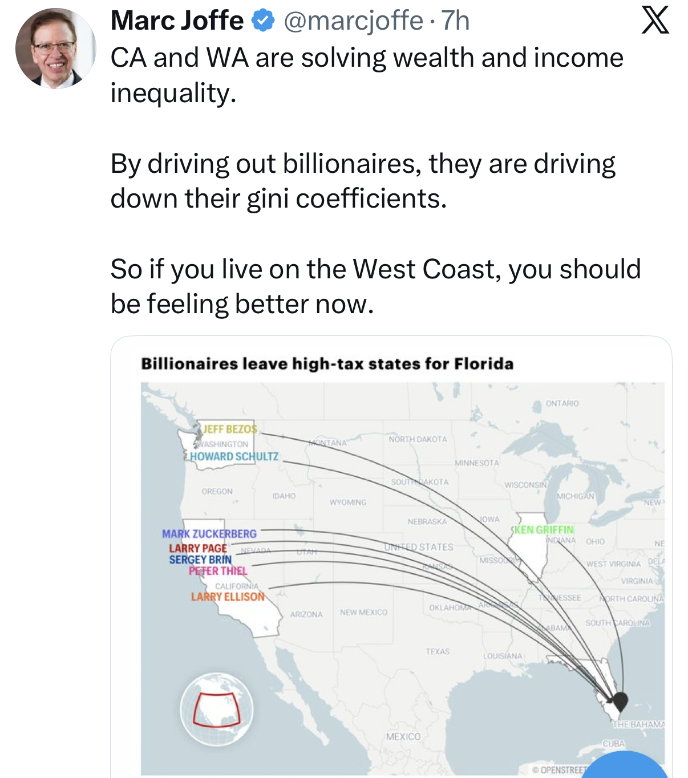
Task: Select the Howard Schultz label on map
Action: pos(234,456)
